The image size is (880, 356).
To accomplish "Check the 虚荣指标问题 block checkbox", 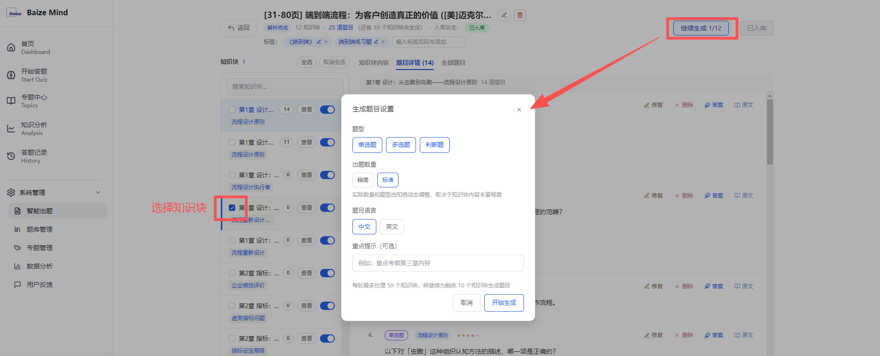I will 232,306.
